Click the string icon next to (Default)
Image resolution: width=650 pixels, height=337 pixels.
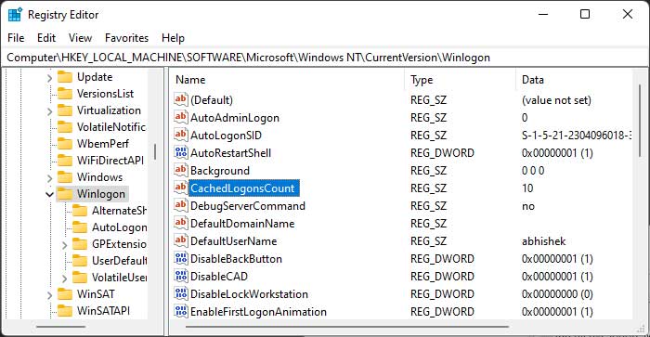click(181, 99)
